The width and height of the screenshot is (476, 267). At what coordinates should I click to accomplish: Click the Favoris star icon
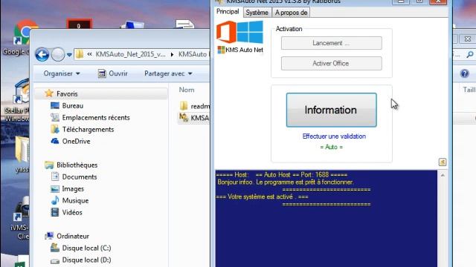point(49,93)
